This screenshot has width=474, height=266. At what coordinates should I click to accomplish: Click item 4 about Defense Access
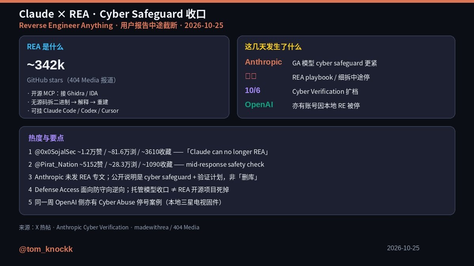129,190
